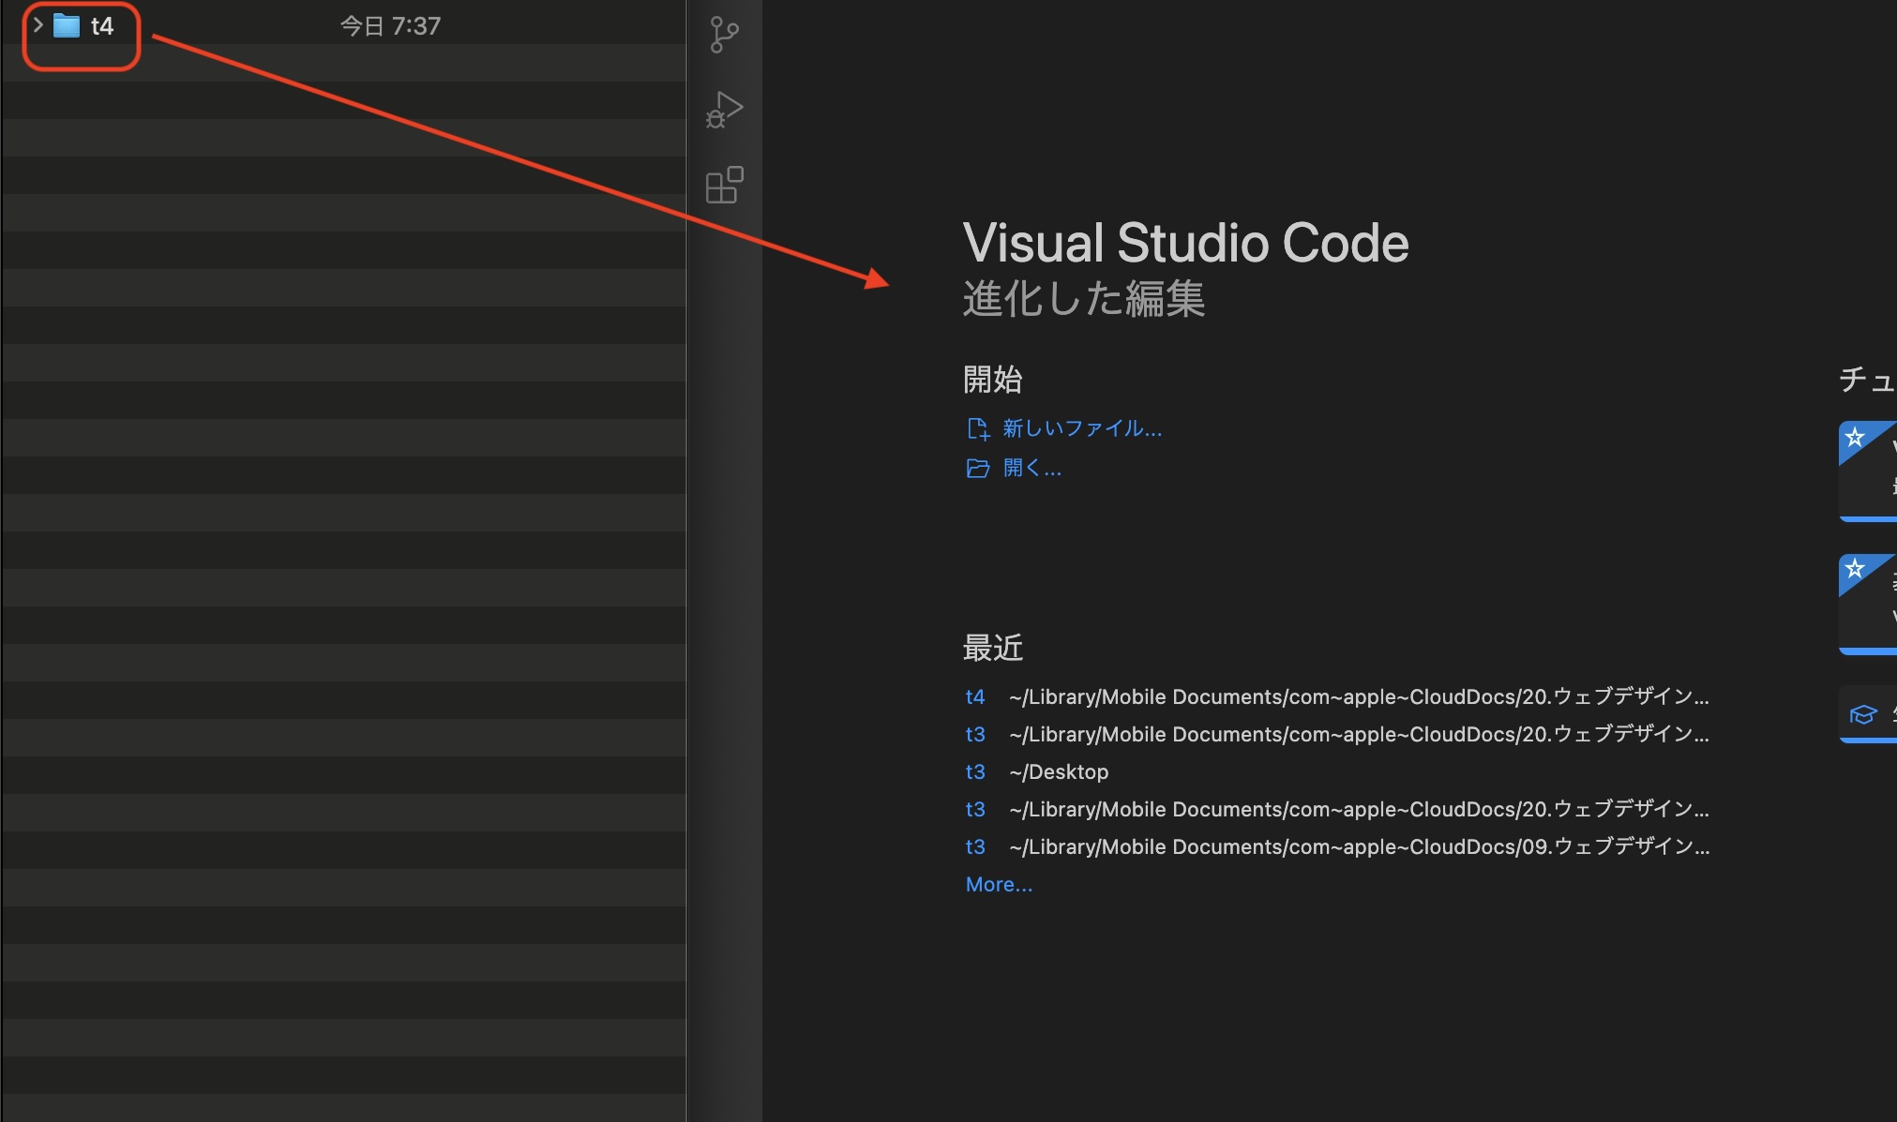Click the 最近 heading
This screenshot has height=1122, width=1897.
(x=992, y=648)
